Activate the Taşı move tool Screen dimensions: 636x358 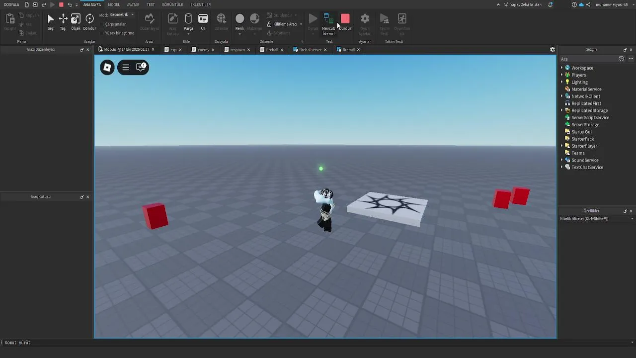(x=63, y=22)
